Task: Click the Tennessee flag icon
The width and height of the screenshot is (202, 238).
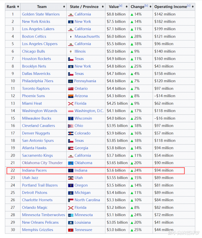Action: (x=71, y=230)
